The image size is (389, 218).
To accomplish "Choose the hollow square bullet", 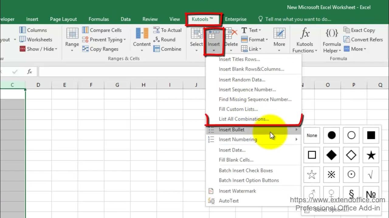I will pyautogui.click(x=312, y=155).
